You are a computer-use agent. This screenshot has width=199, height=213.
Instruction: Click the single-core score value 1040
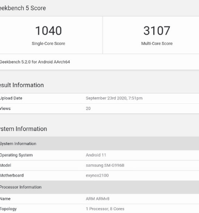(x=49, y=31)
